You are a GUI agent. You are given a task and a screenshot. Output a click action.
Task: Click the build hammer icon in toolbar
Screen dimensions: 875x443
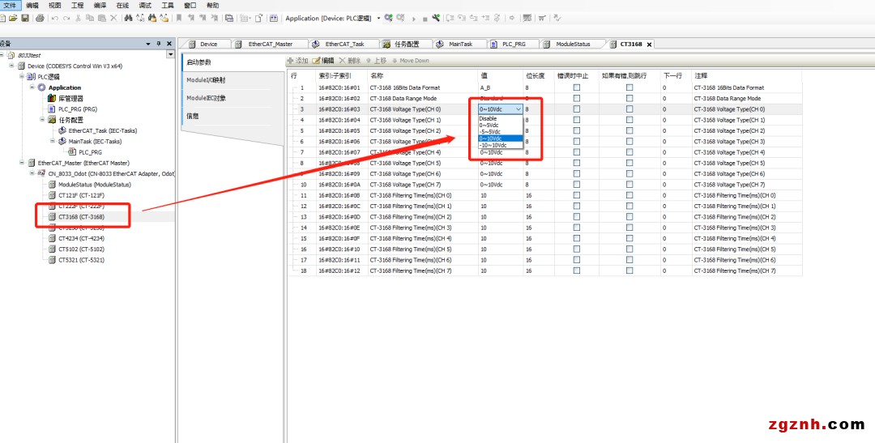[436, 18]
